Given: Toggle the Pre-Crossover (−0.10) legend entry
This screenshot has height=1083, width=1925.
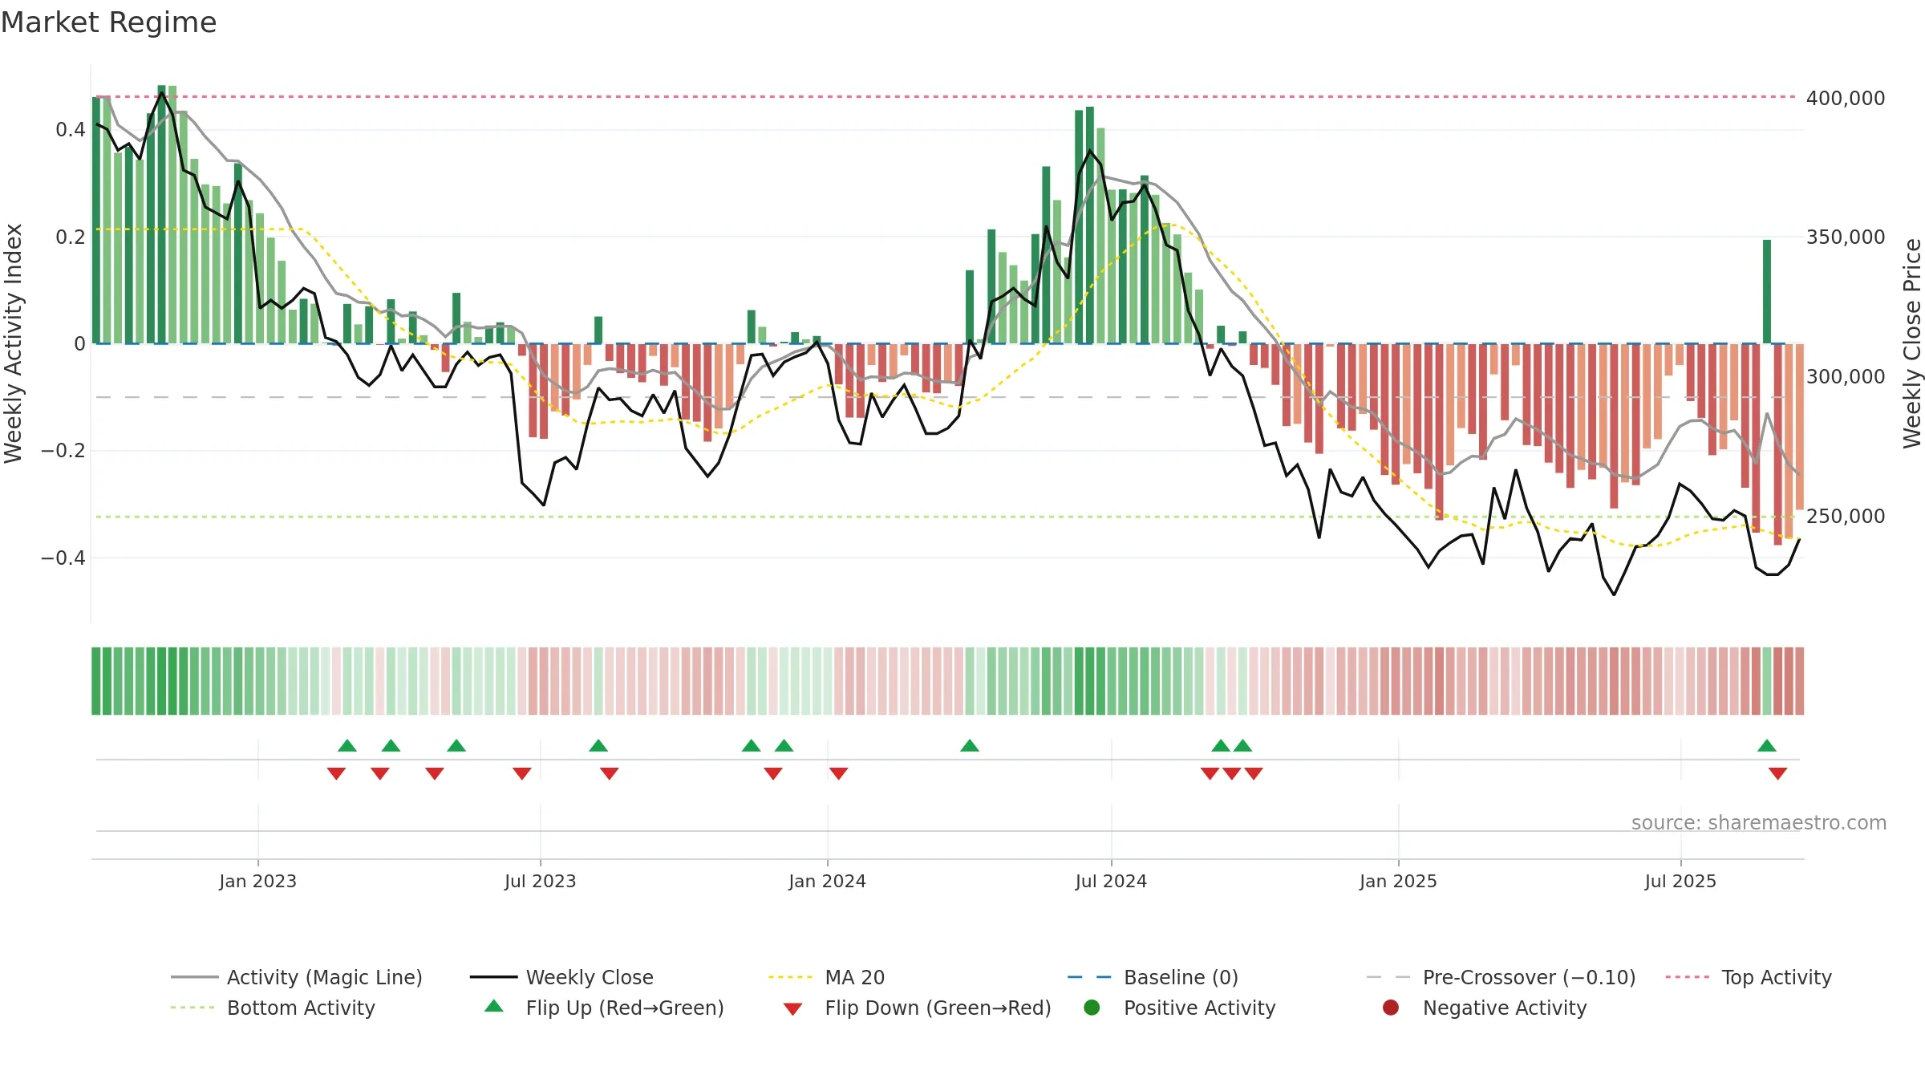Looking at the screenshot, I should [1501, 977].
